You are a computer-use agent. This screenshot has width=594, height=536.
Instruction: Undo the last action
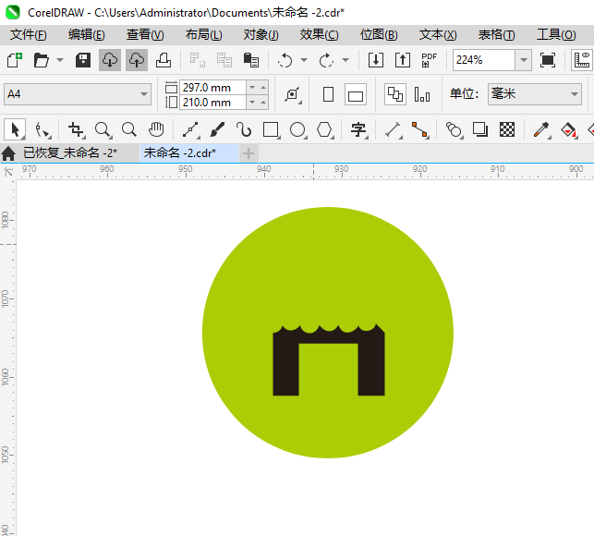point(285,60)
